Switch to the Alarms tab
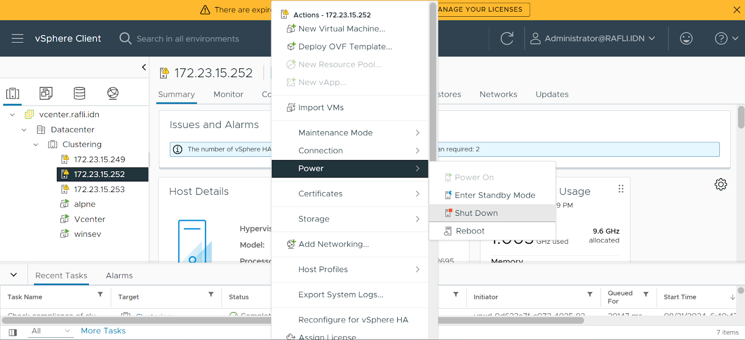Viewport: 745px width, 340px height. tap(119, 276)
